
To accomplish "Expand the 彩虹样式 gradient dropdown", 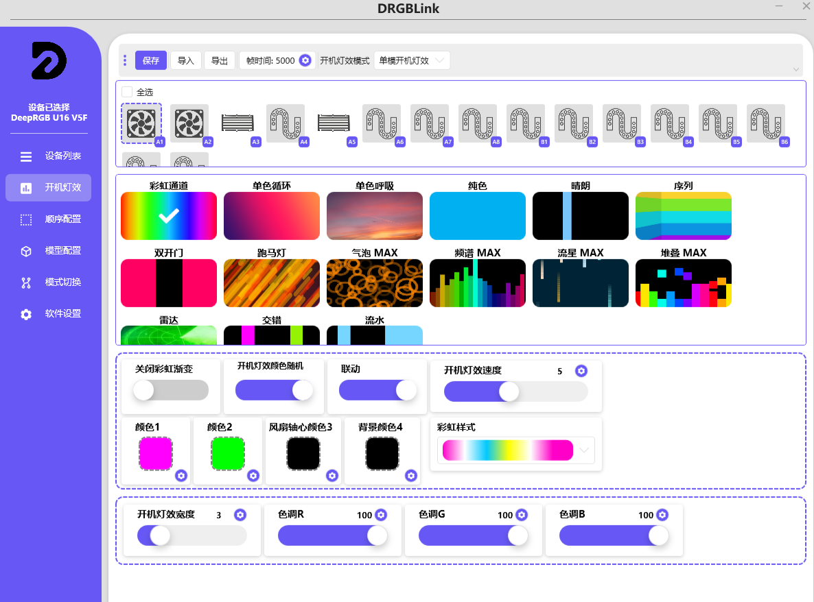I will point(584,450).
